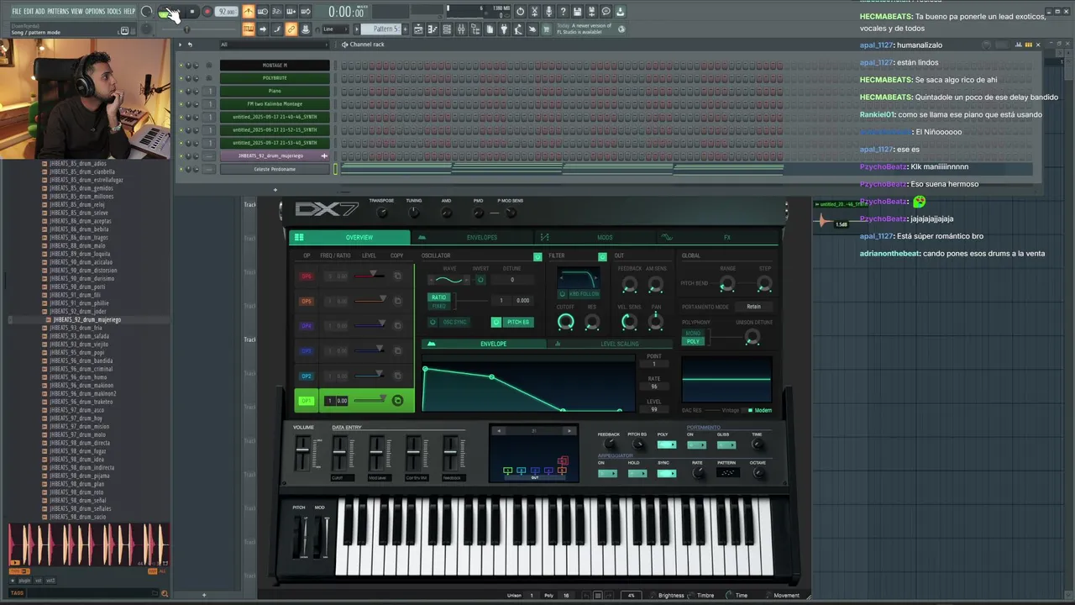Click the chat bubble toolbar icon
The width and height of the screenshot is (1075, 605).
coord(606,11)
